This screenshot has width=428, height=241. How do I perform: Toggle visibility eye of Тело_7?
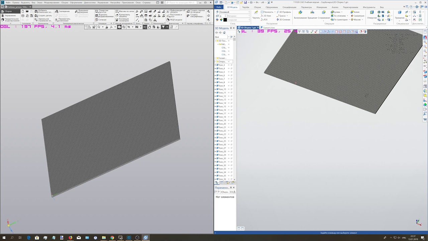point(229,79)
